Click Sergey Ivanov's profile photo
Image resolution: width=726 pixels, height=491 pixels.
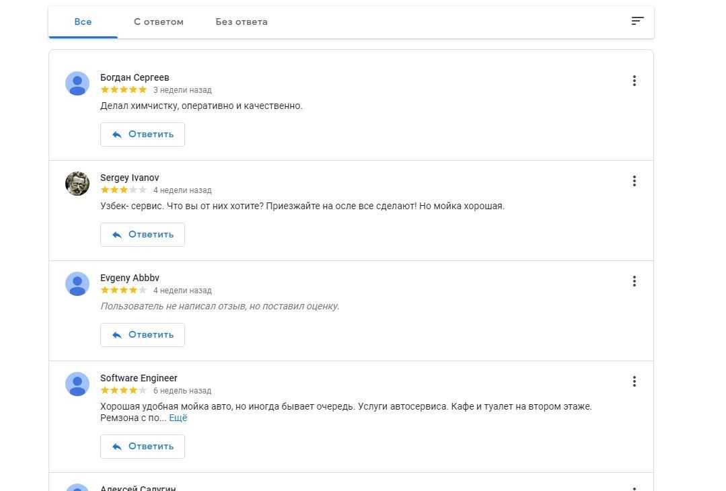[x=77, y=184]
